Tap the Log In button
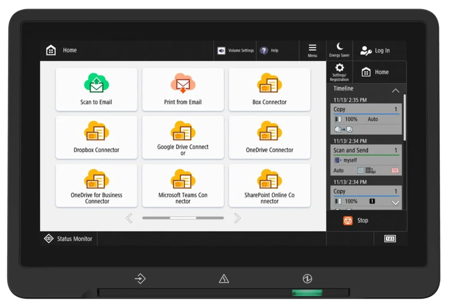Screen dimensions: 449x306 380,51
